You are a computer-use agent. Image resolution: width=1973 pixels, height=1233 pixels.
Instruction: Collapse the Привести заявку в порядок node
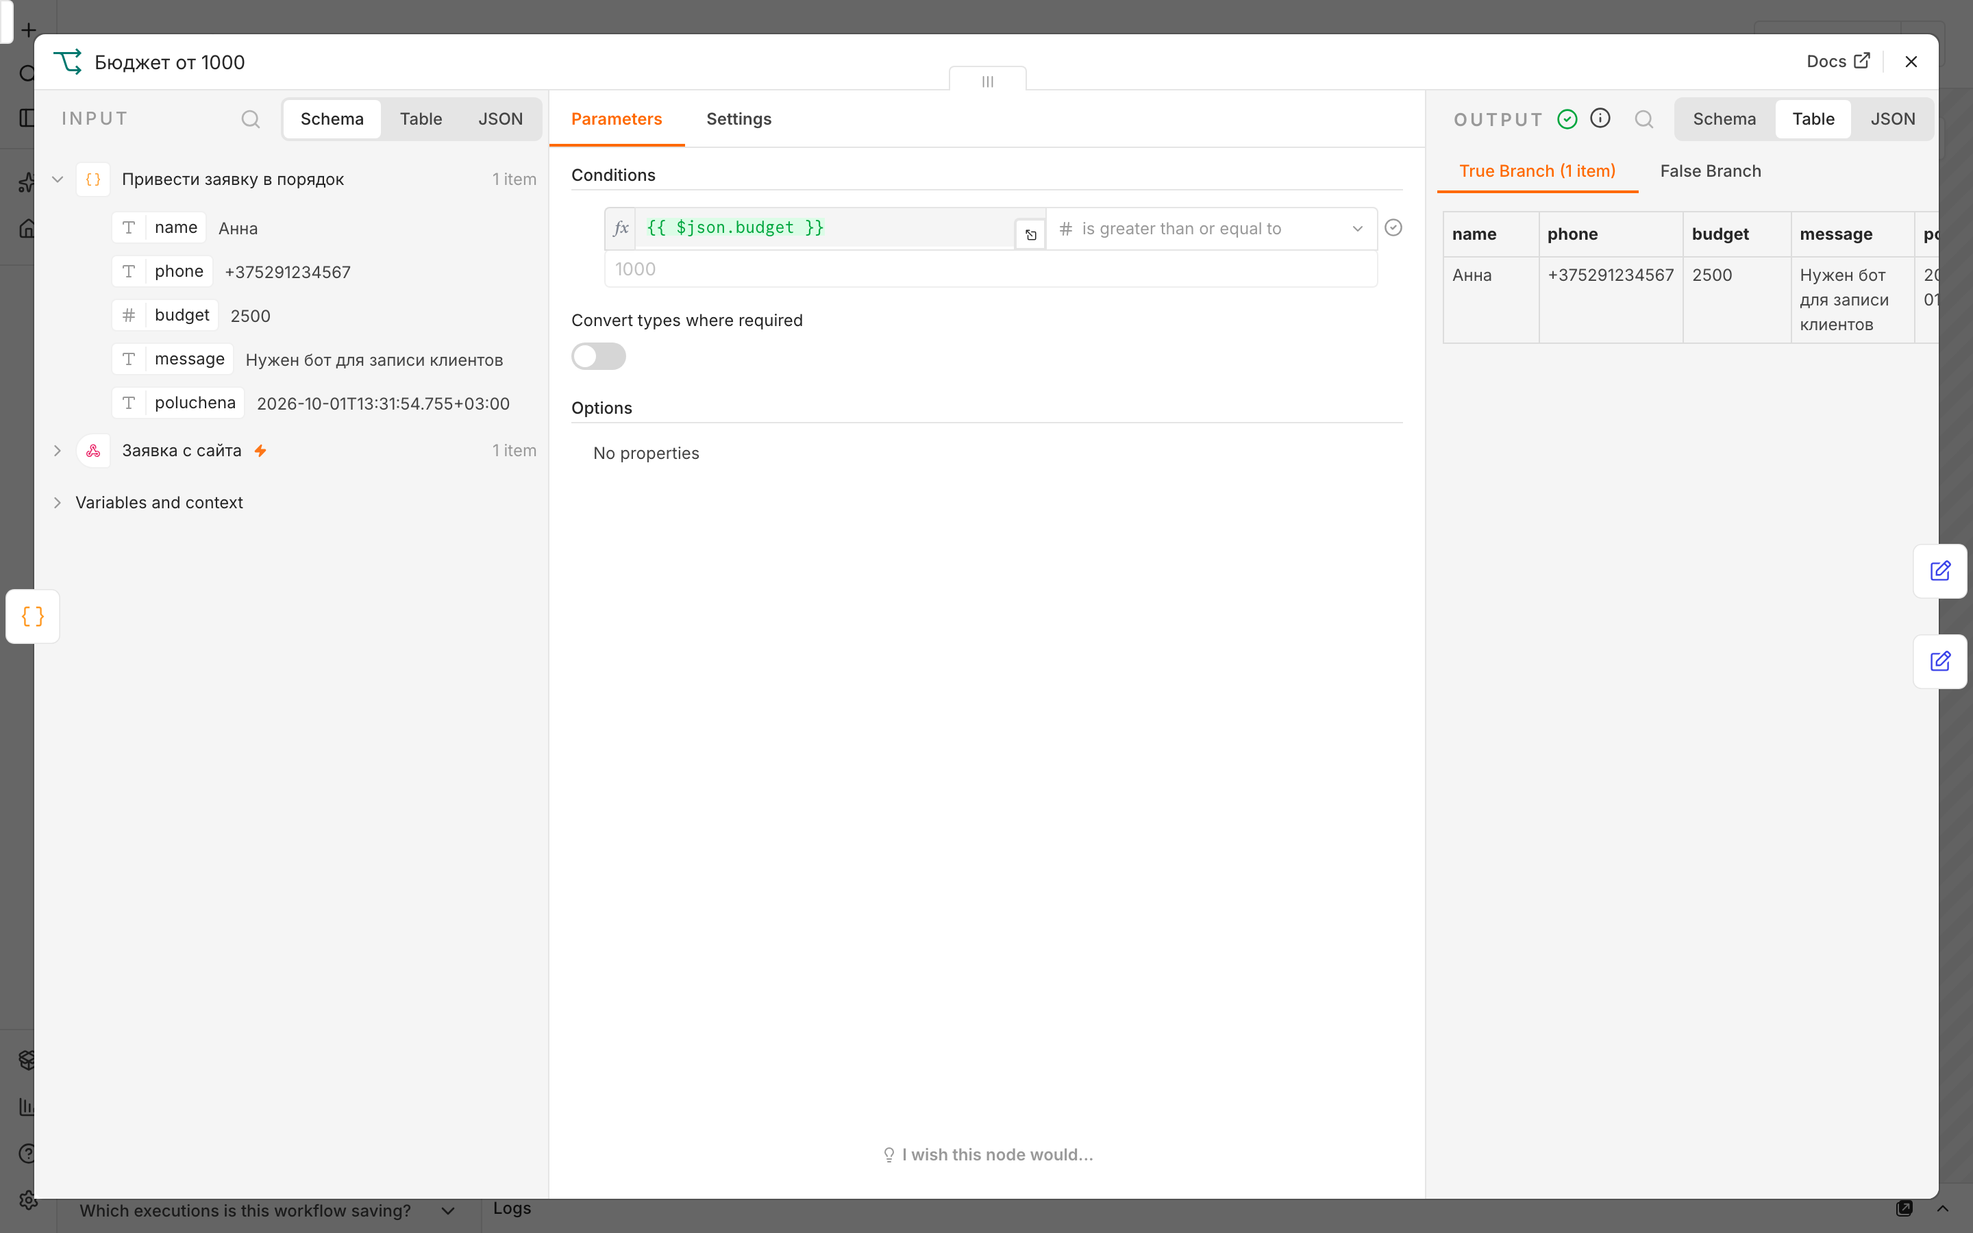(x=57, y=179)
